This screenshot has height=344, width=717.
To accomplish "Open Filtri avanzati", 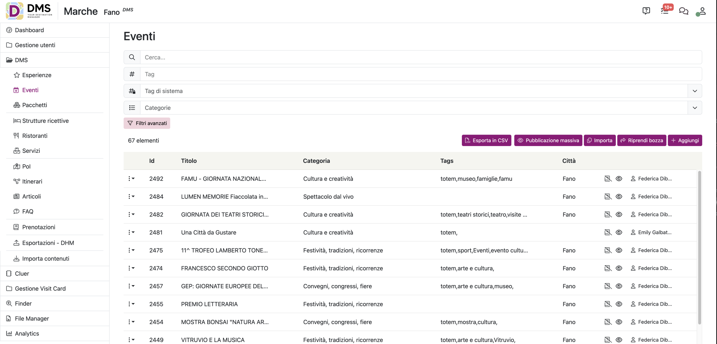I will pos(147,123).
